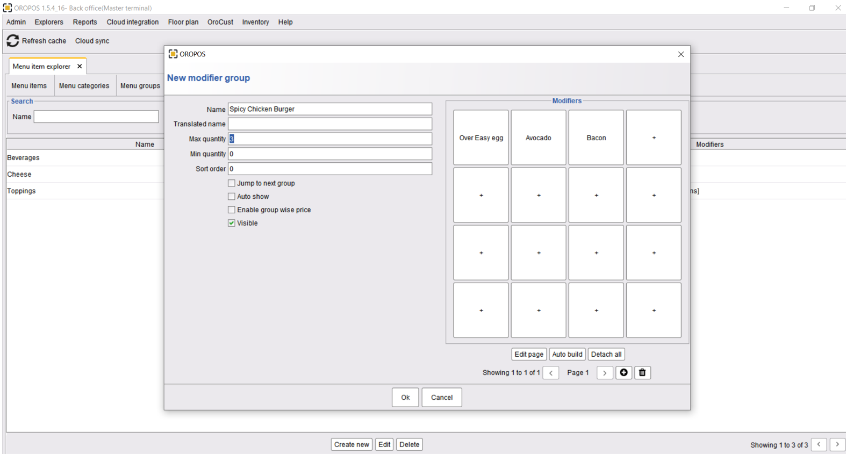Click the Search Name field in explorer
This screenshot has height=454, width=846.
96,117
